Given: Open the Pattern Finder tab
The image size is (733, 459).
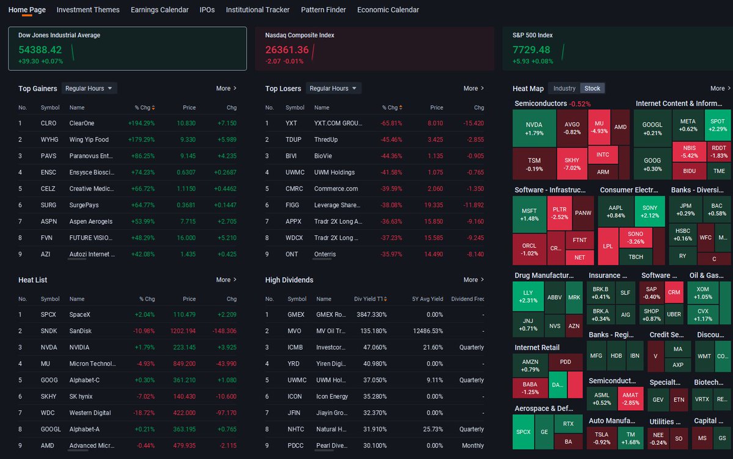Looking at the screenshot, I should pos(323,10).
